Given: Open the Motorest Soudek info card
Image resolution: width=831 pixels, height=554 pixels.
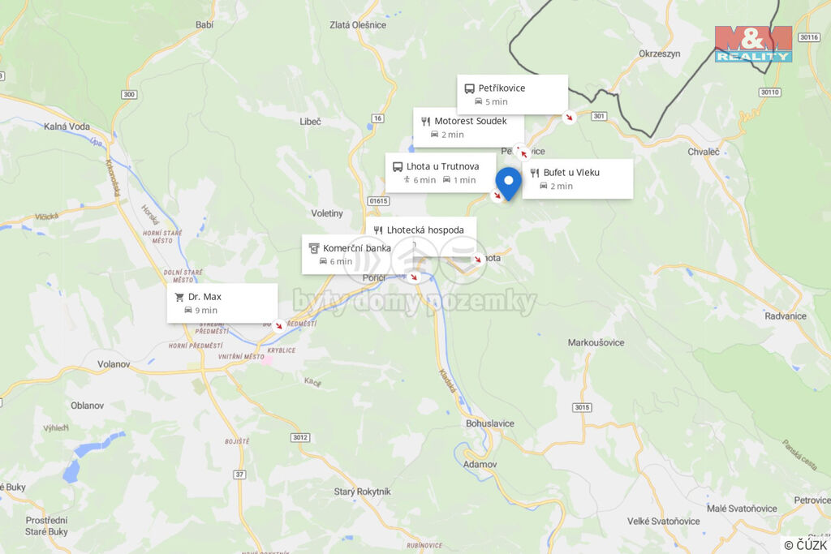Looking at the screenshot, I should [x=468, y=127].
